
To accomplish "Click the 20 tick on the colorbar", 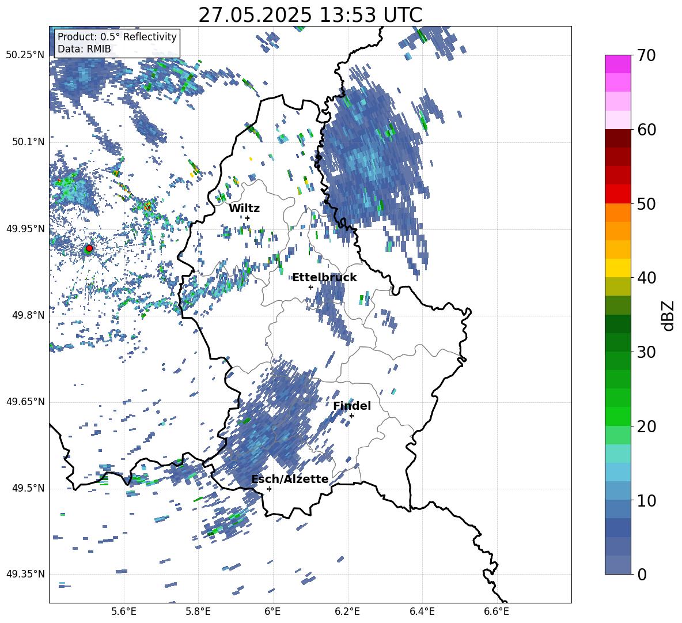I will (x=646, y=426).
